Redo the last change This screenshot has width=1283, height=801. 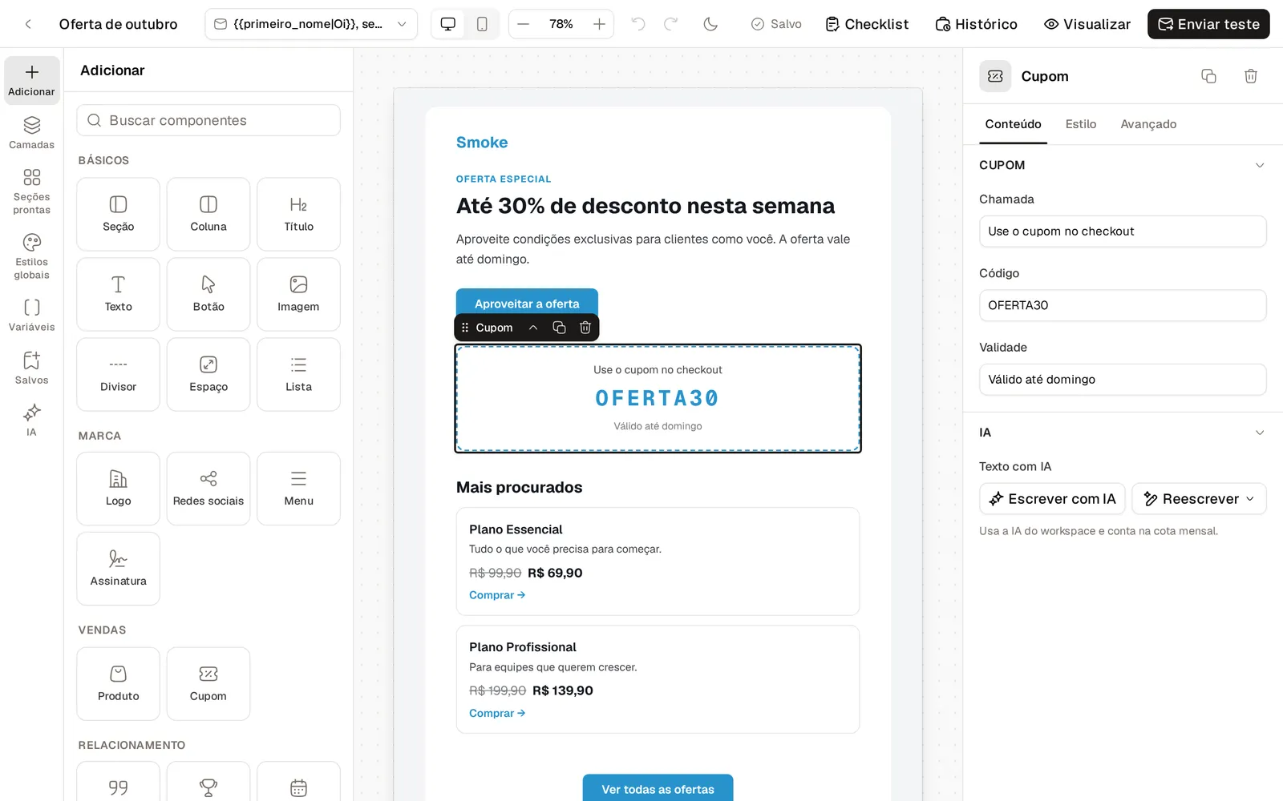[671, 24]
